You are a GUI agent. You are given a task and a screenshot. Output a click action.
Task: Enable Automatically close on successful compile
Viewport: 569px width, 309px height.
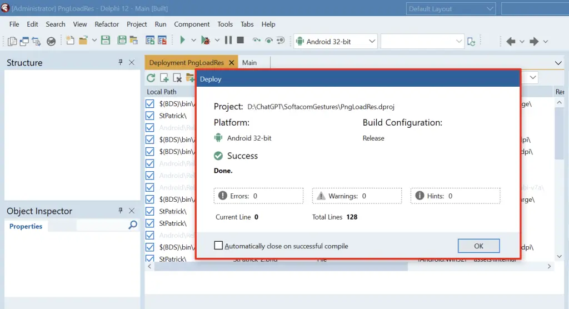pyautogui.click(x=218, y=246)
